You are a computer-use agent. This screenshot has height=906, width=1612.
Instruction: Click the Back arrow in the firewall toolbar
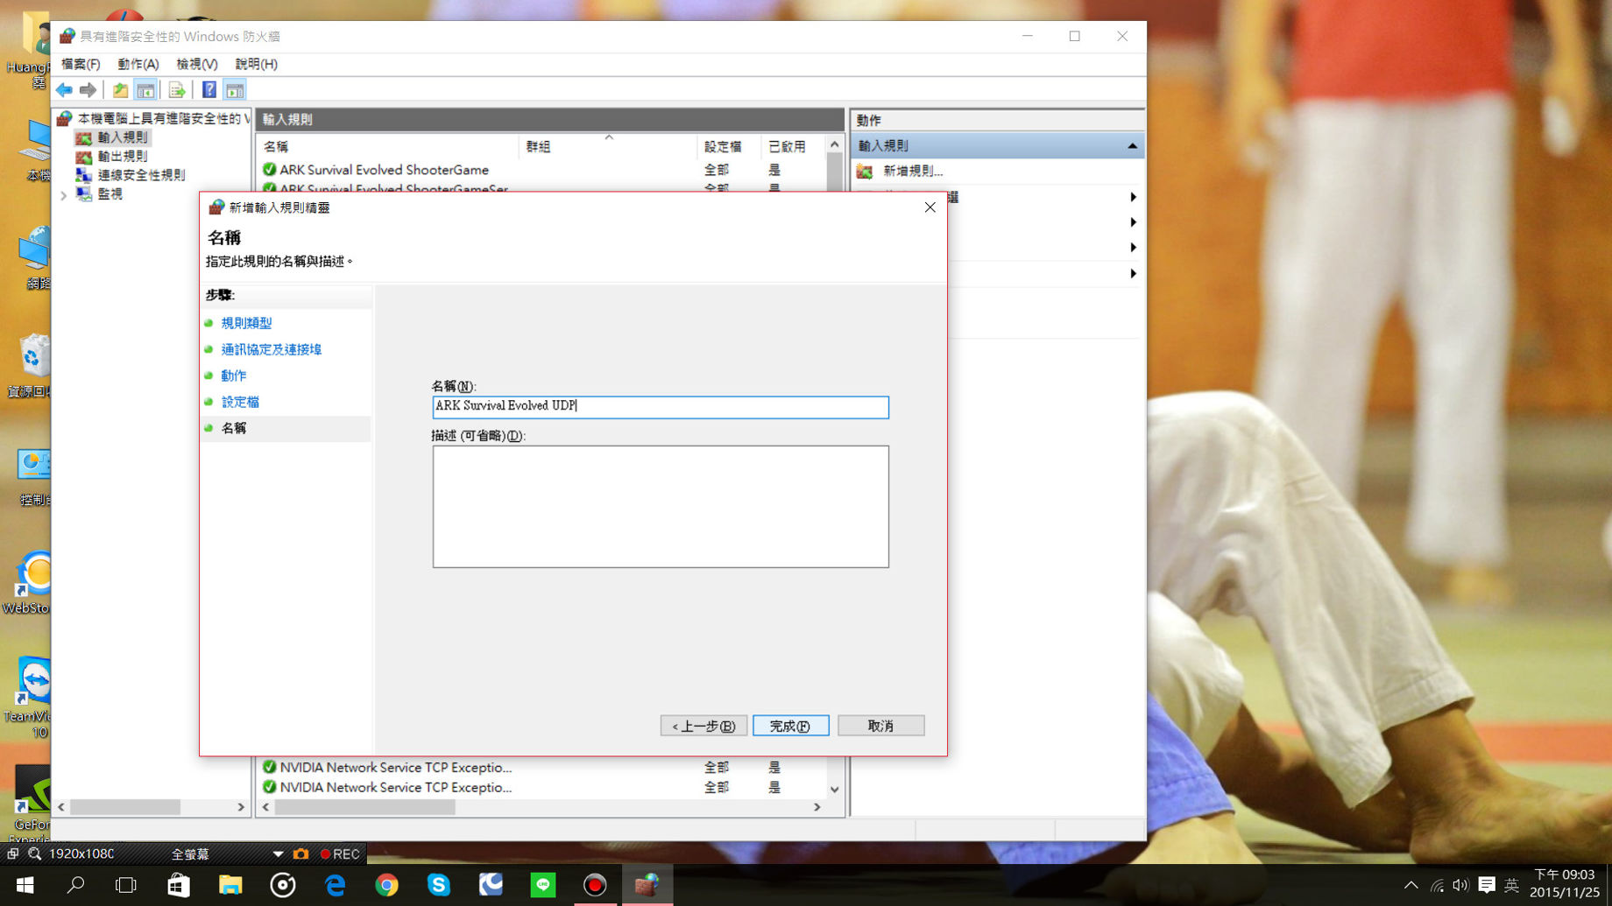coord(64,90)
